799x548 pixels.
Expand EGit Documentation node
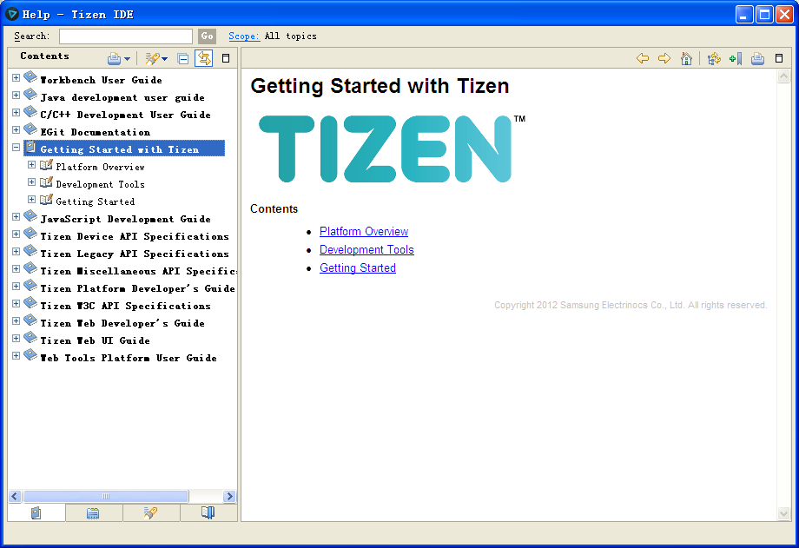(x=17, y=130)
